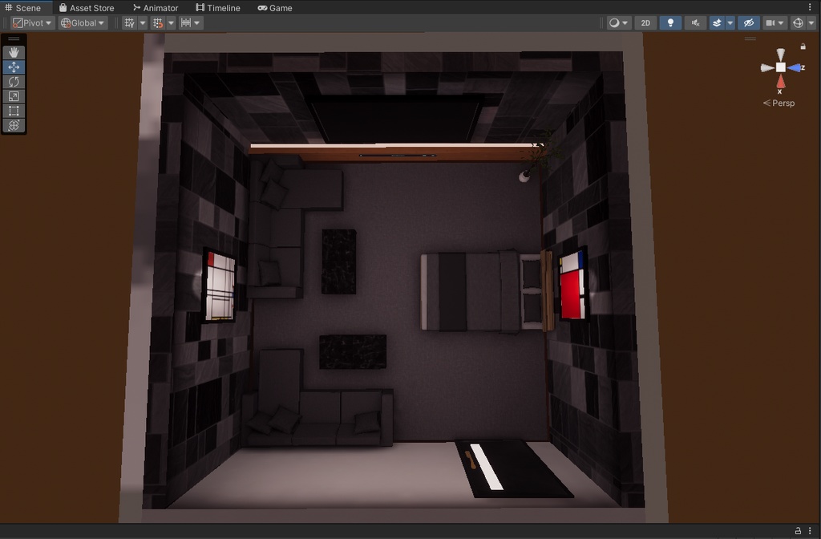
Task: Select the Scale tool
Action: tap(13, 96)
